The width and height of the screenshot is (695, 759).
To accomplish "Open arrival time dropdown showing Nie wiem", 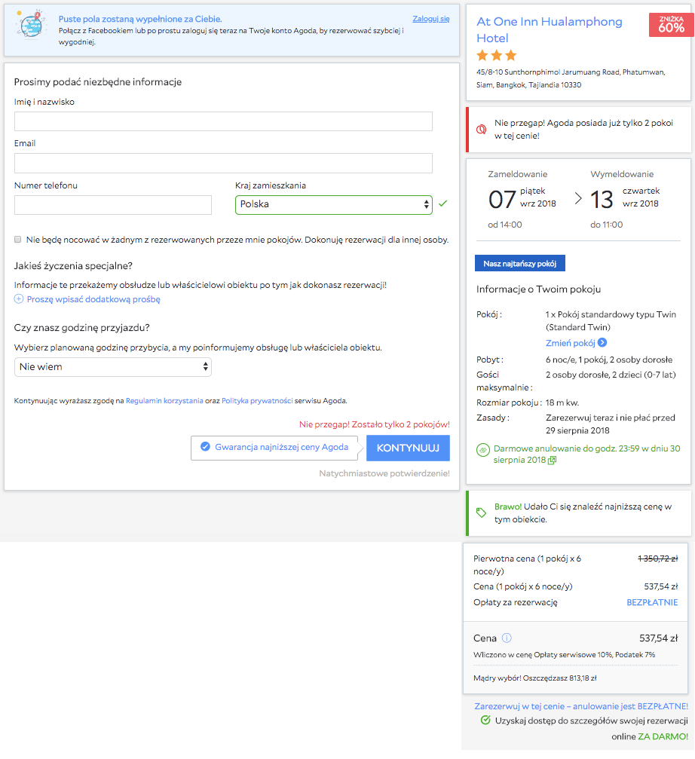I will point(113,367).
